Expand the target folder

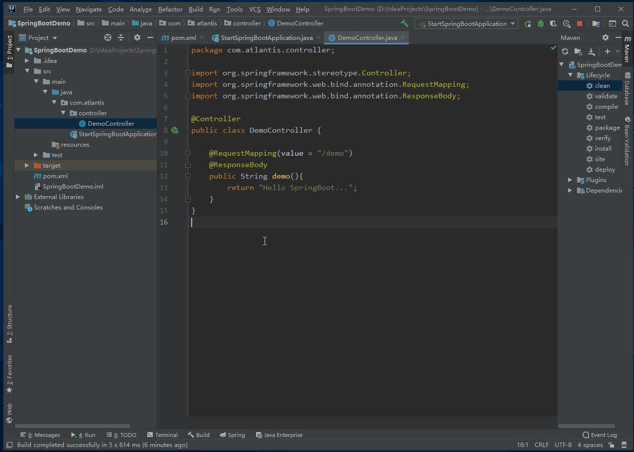(27, 166)
